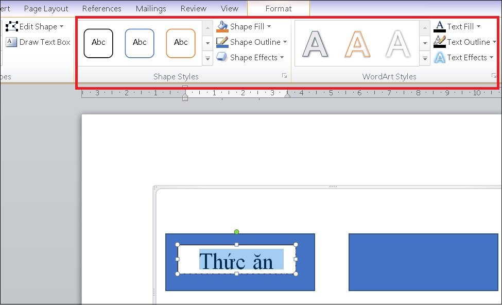Click the Text Outline icon
The height and width of the screenshot is (305, 502).
440,42
